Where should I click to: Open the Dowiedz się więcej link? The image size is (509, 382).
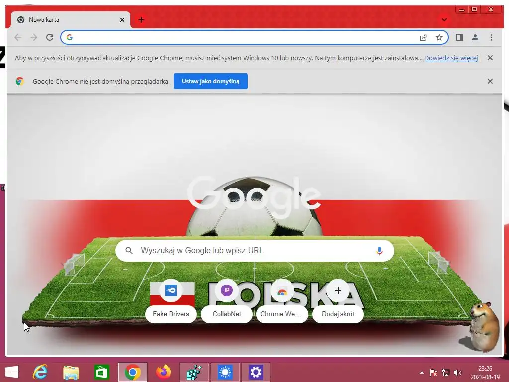[x=451, y=58]
